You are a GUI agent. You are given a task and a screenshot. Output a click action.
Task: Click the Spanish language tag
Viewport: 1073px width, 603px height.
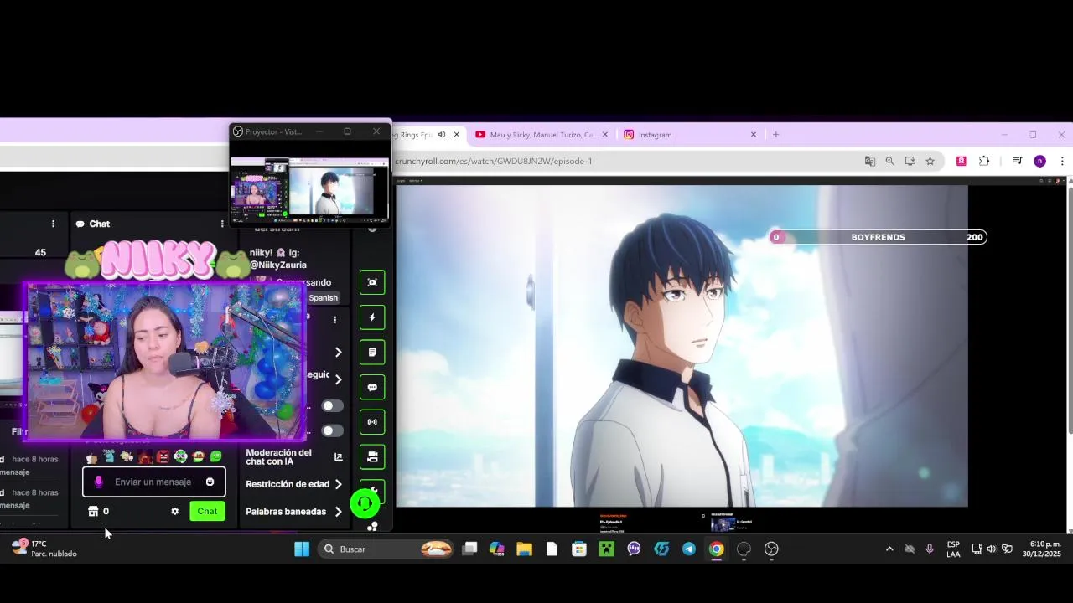pyautogui.click(x=323, y=297)
